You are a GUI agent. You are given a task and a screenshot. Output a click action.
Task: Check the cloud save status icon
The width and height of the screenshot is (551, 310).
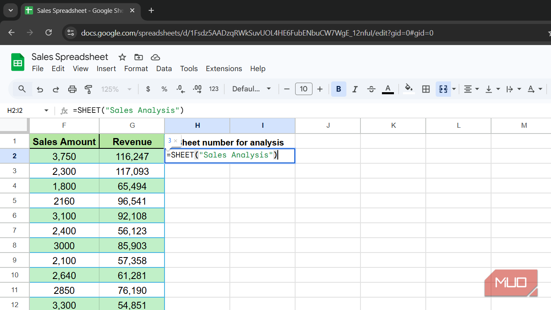click(x=155, y=57)
